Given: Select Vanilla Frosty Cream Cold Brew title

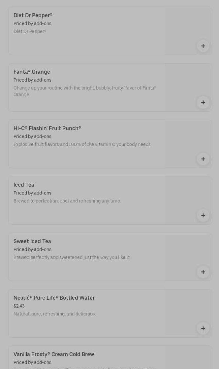Looking at the screenshot, I should point(54,354).
